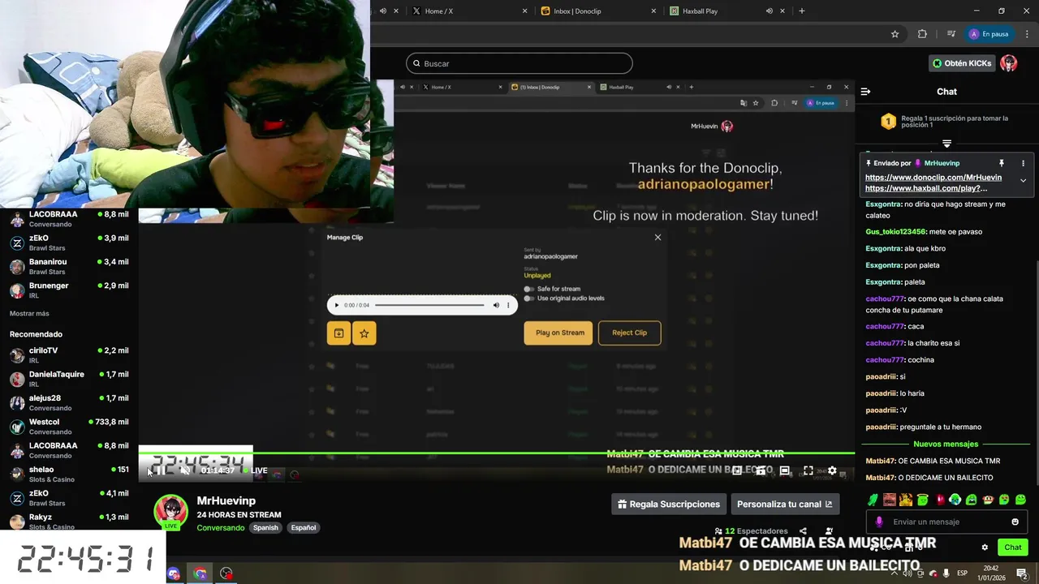Open Westcol recommended channel
Image resolution: width=1039 pixels, height=584 pixels.
[69, 427]
